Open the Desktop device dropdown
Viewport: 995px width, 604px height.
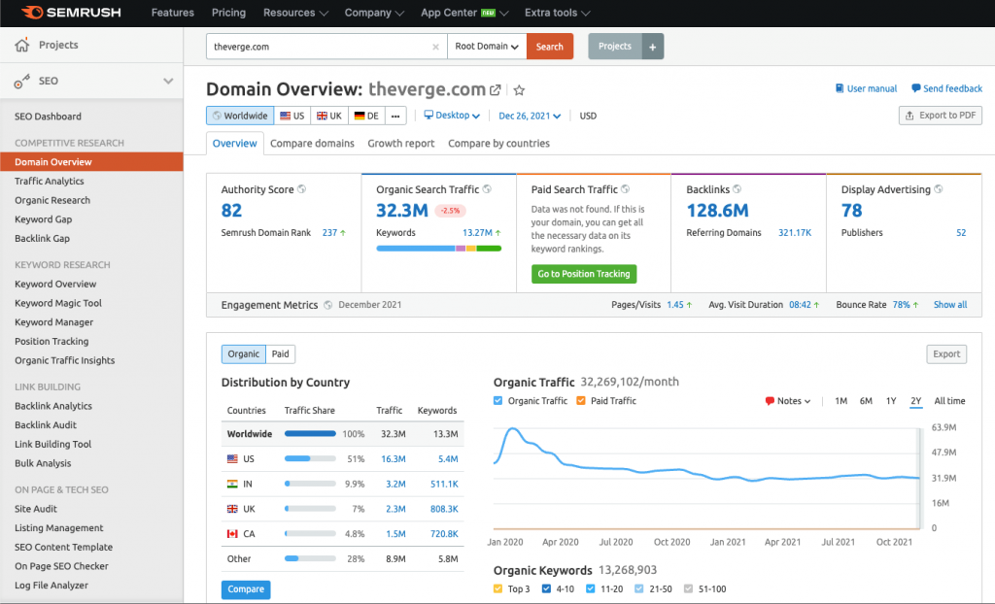pos(452,116)
